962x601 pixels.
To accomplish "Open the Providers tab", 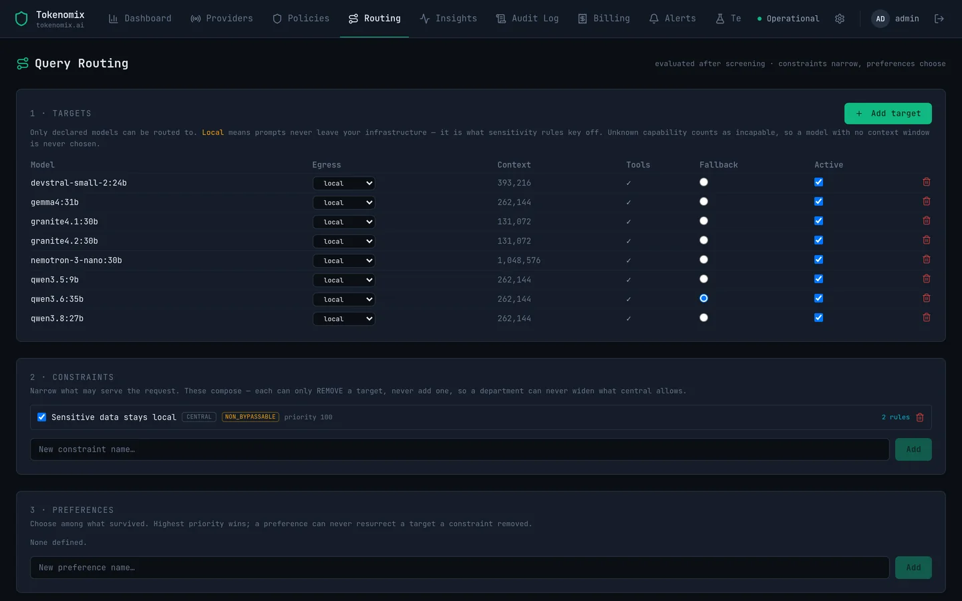I will click(x=222, y=19).
